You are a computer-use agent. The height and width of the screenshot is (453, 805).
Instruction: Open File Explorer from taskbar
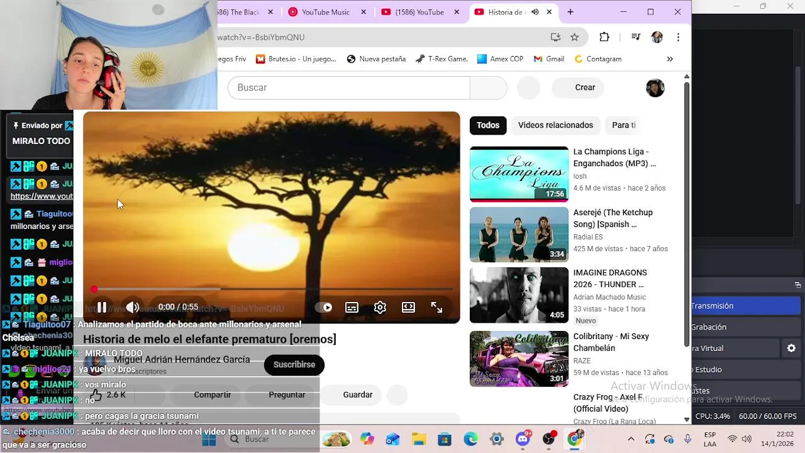(419, 439)
